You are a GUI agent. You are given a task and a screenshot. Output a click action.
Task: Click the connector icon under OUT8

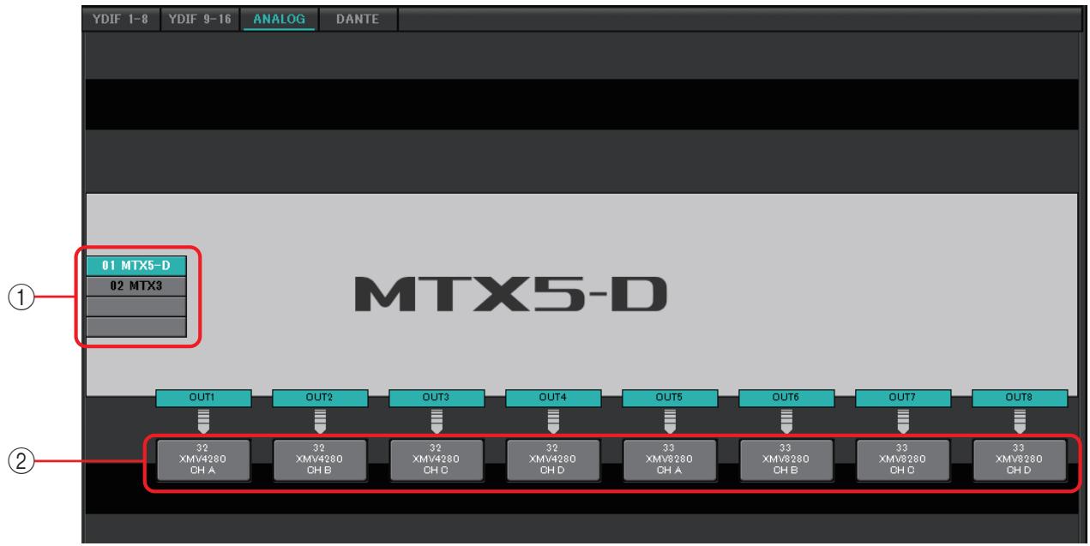pos(1020,422)
